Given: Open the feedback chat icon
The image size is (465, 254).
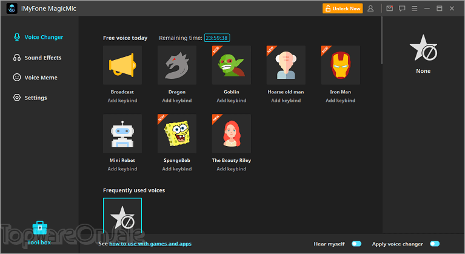Looking at the screenshot, I should pyautogui.click(x=402, y=8).
